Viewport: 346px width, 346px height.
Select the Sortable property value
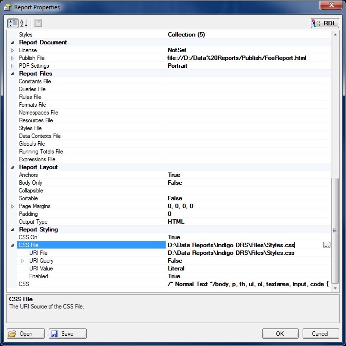click(175, 198)
